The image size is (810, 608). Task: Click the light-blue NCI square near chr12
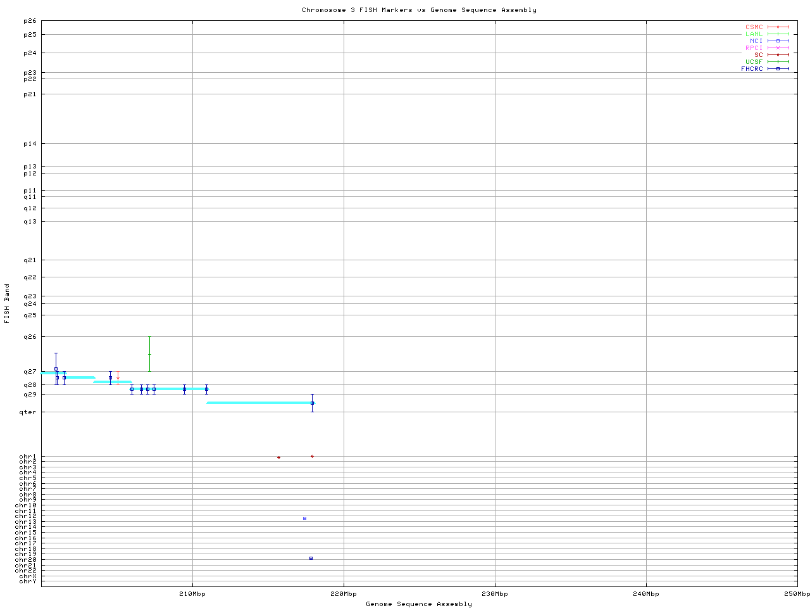pos(304,518)
